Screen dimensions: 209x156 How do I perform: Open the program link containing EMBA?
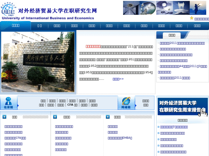click(120, 138)
